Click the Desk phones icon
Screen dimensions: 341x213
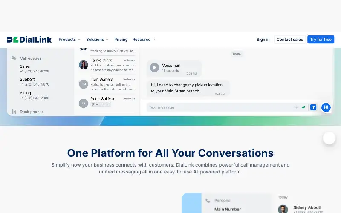click(x=14, y=112)
